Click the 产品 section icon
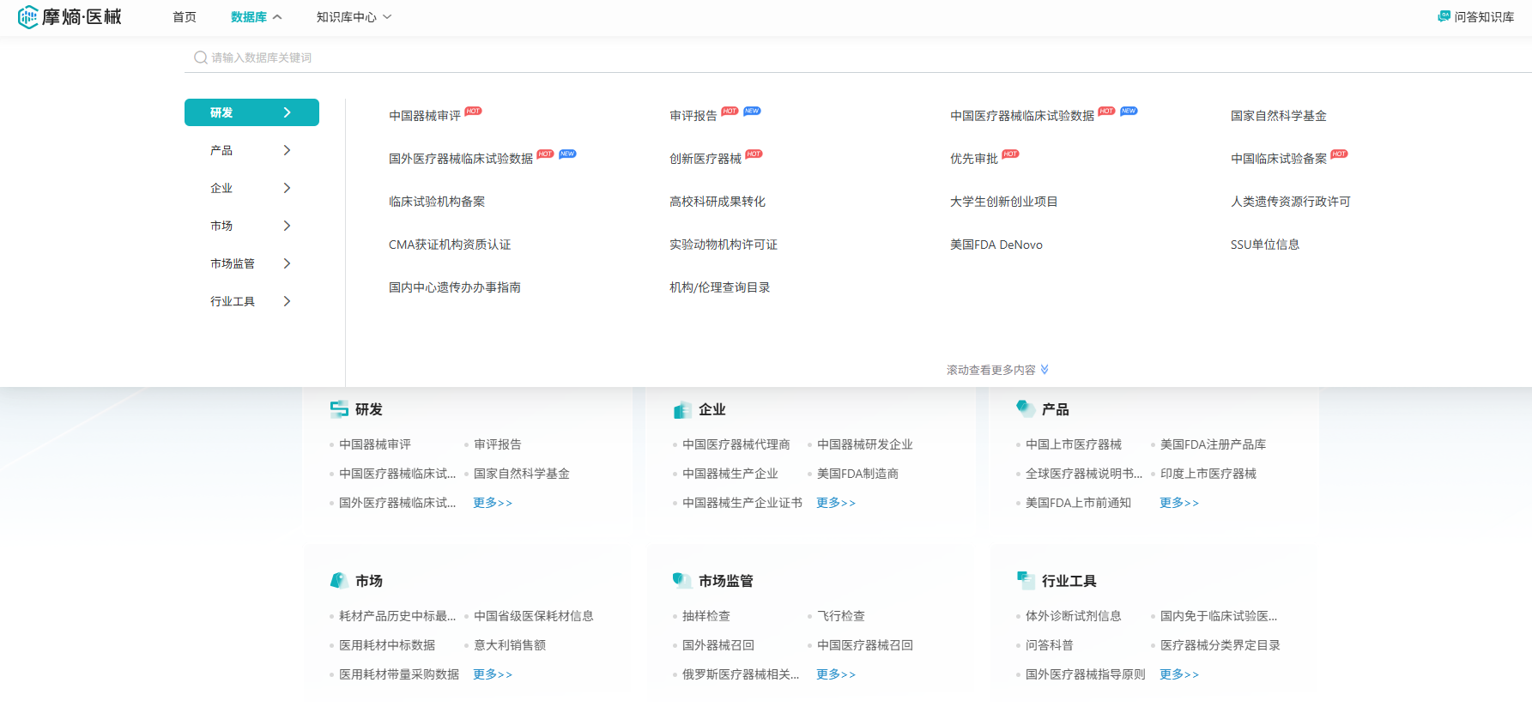This screenshot has width=1532, height=707. [x=1026, y=408]
